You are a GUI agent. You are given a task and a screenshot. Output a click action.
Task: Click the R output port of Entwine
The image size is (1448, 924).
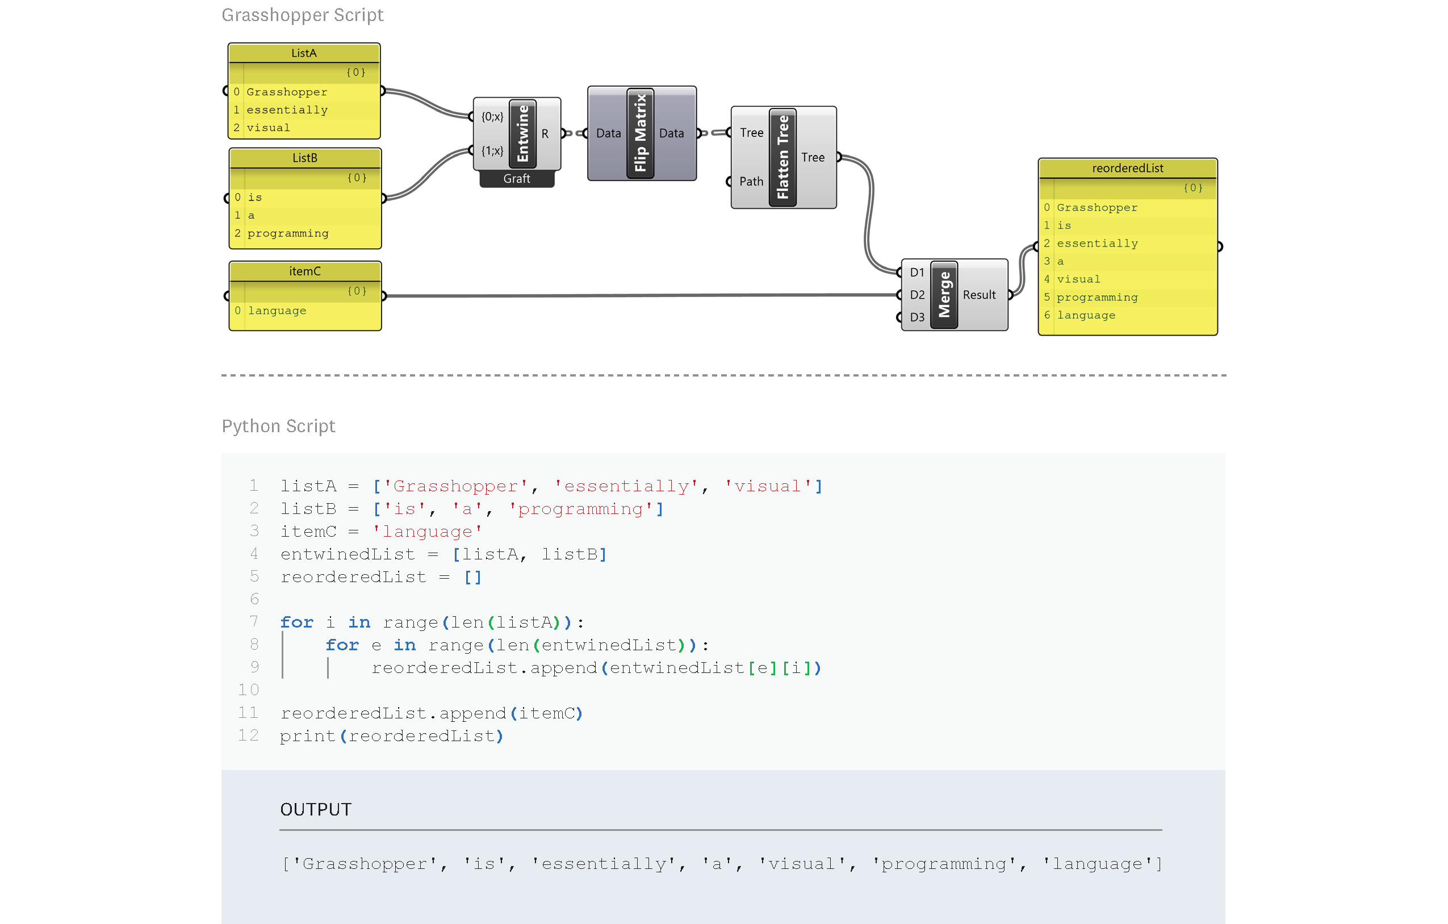click(563, 133)
